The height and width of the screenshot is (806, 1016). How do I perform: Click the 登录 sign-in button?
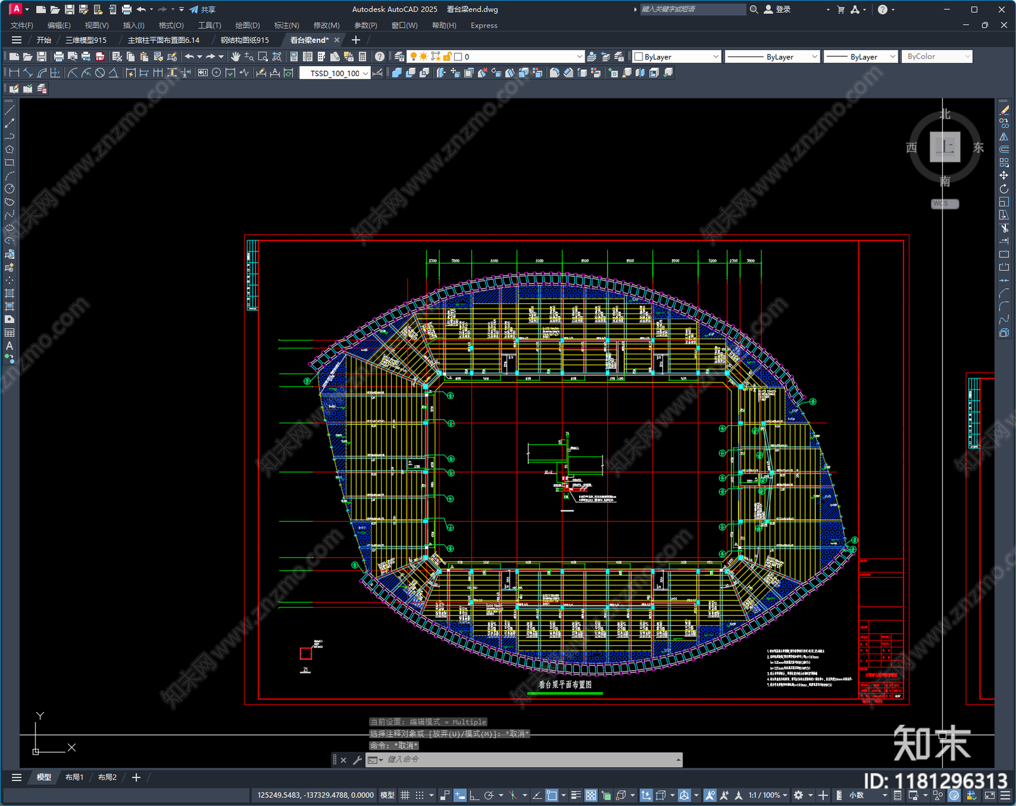click(777, 10)
